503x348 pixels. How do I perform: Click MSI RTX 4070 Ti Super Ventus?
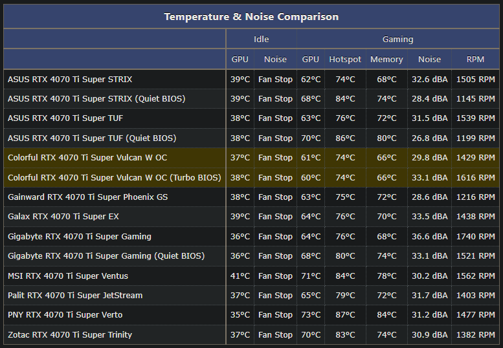68,276
